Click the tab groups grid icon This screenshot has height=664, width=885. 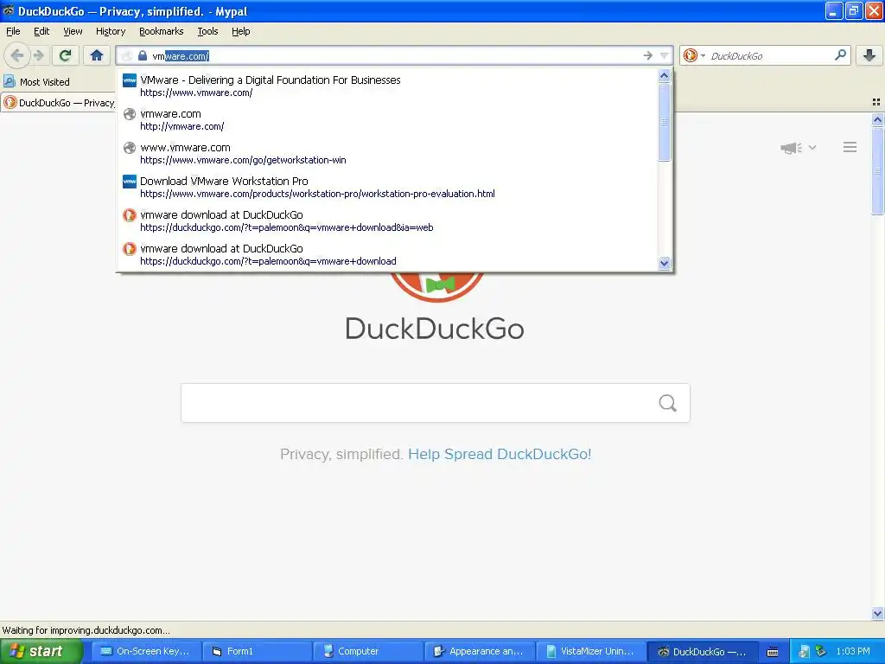click(876, 102)
